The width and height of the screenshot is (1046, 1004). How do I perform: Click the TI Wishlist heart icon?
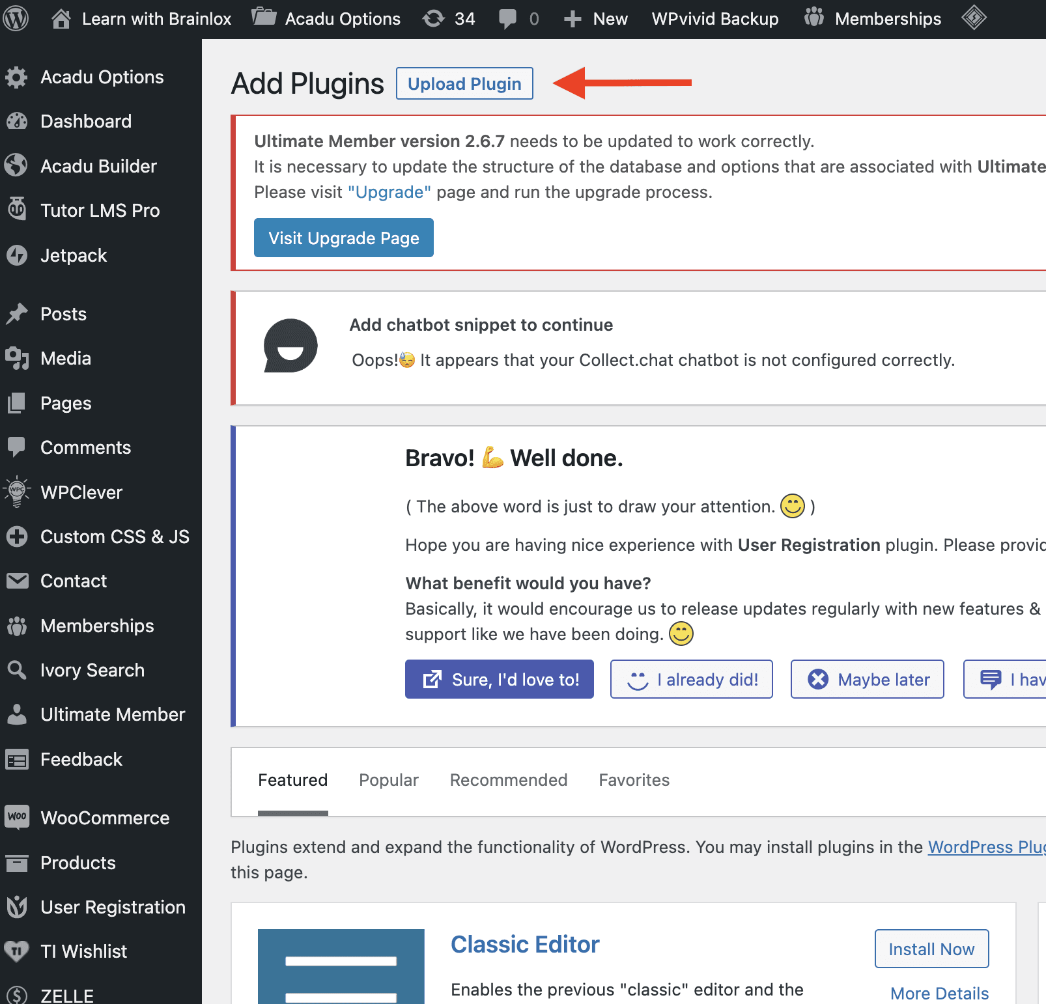18,951
